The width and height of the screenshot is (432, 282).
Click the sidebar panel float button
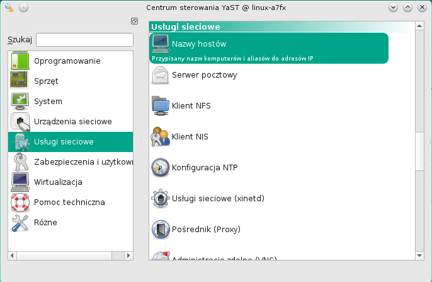(134, 21)
